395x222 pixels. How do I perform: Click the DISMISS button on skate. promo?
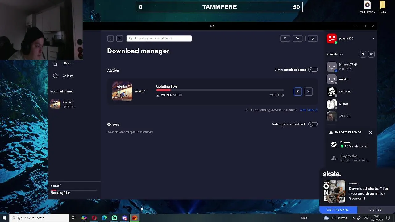[376, 210]
